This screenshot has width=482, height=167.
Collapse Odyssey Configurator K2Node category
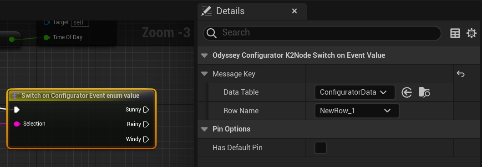(204, 56)
